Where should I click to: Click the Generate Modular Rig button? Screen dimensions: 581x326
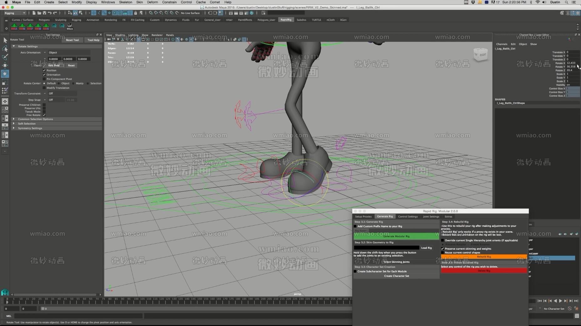(x=396, y=236)
